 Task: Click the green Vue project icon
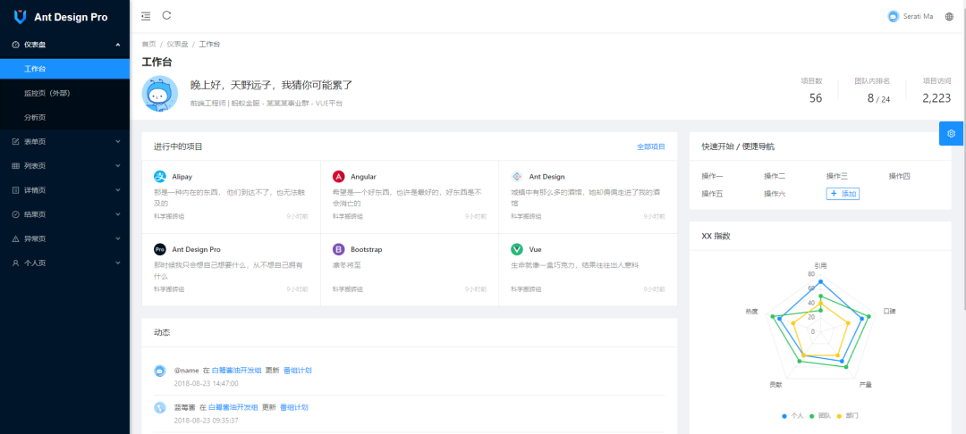coord(517,249)
